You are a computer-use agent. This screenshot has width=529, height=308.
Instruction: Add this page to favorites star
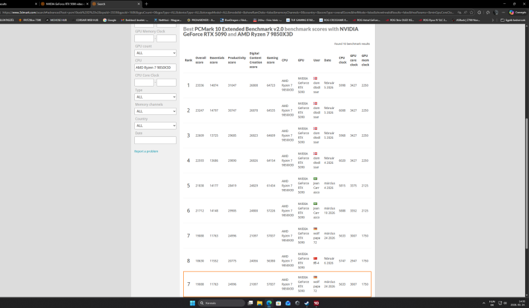pos(471,12)
